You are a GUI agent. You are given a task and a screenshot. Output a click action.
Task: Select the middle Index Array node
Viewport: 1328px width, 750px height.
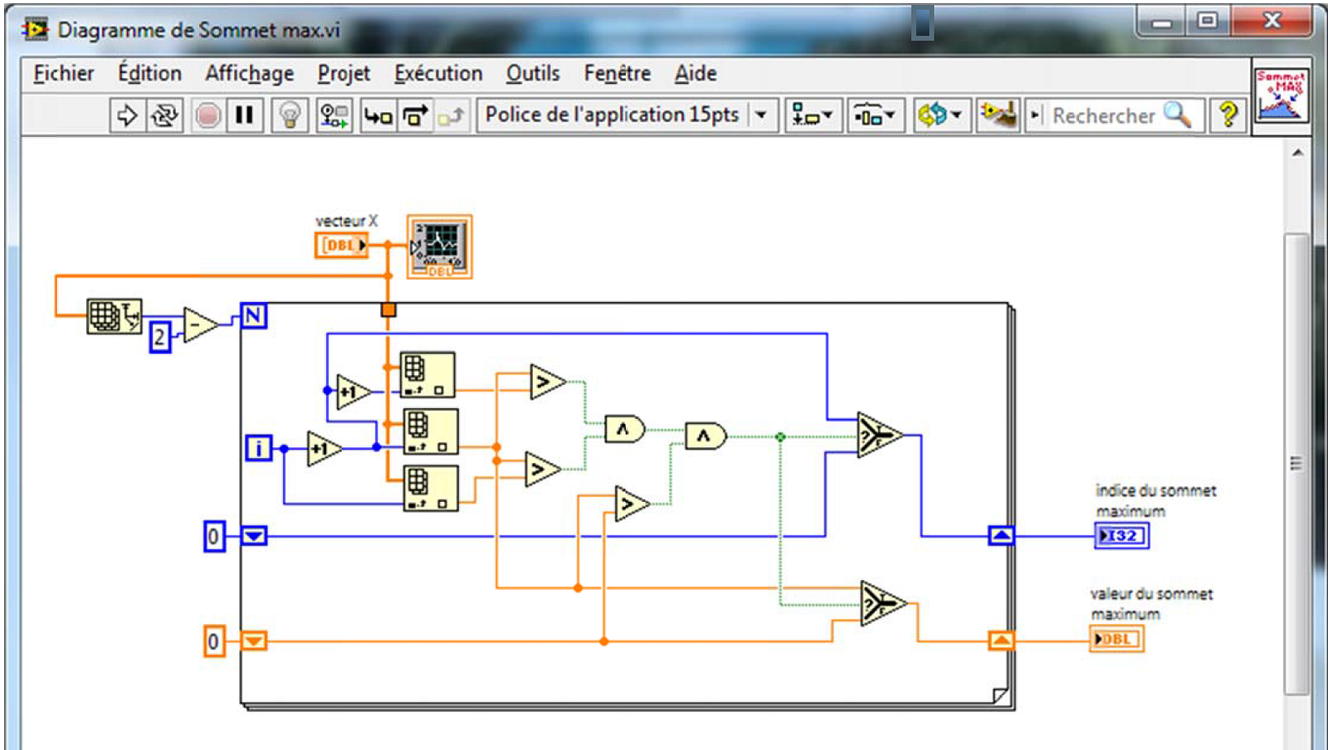[431, 431]
